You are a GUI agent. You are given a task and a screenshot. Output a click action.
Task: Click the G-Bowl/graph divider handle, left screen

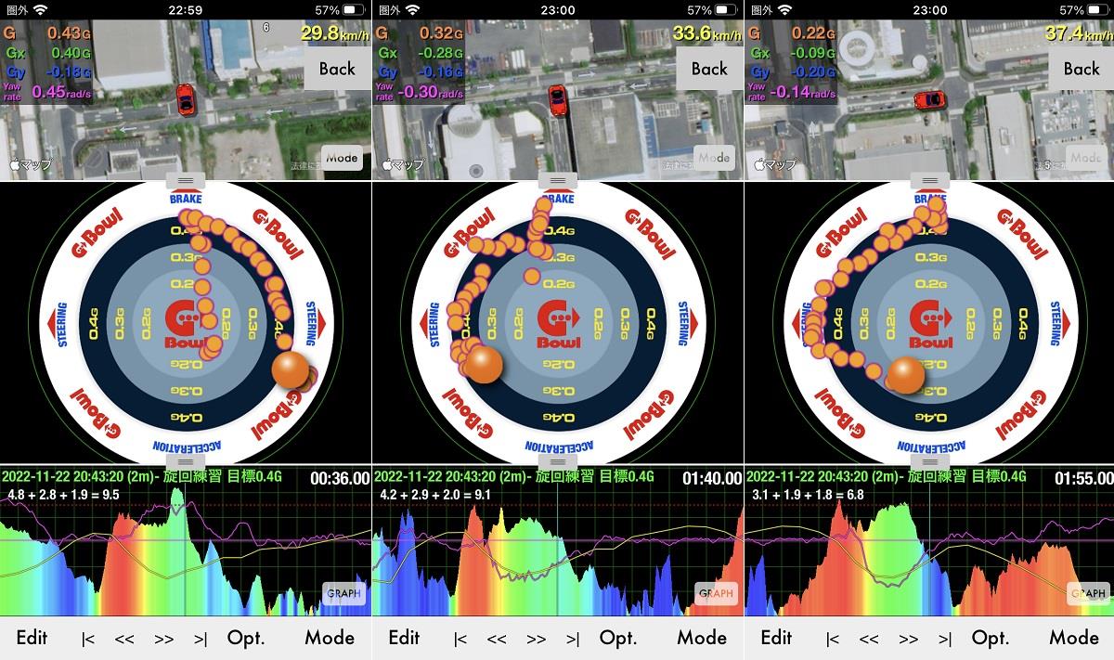click(x=186, y=461)
